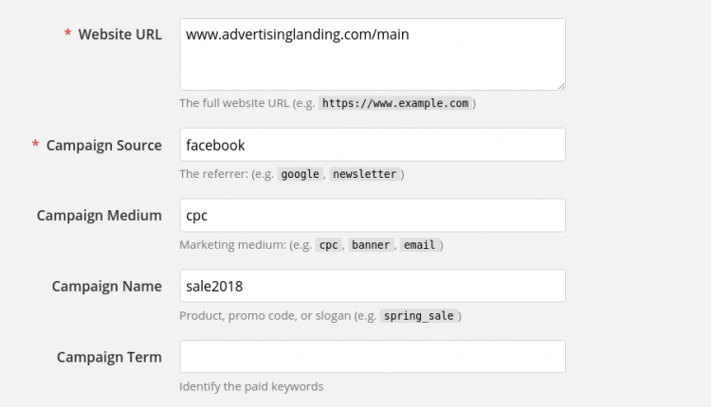The image size is (711, 407).
Task: Click the https://www.example.com code example
Action: pyautogui.click(x=395, y=103)
